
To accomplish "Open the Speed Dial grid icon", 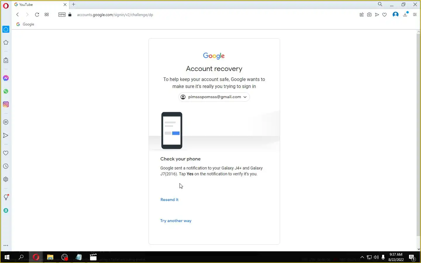I will (x=46, y=15).
